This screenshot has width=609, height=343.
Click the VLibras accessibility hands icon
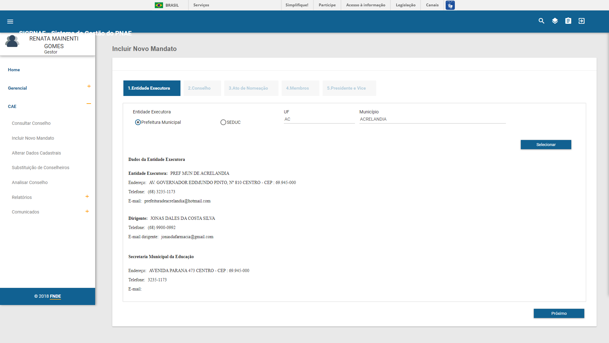[x=450, y=5]
